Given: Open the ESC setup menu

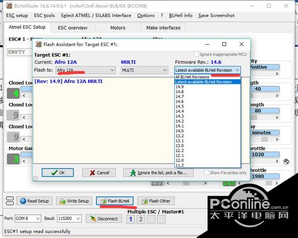Looking at the screenshot, I should pos(17,15).
